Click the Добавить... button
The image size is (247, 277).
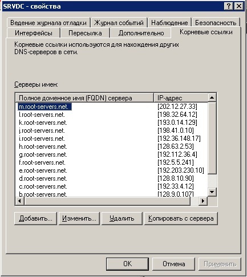35,218
